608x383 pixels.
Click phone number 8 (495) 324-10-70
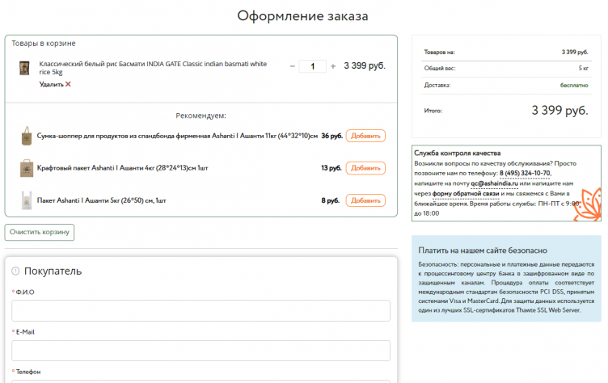point(525,173)
